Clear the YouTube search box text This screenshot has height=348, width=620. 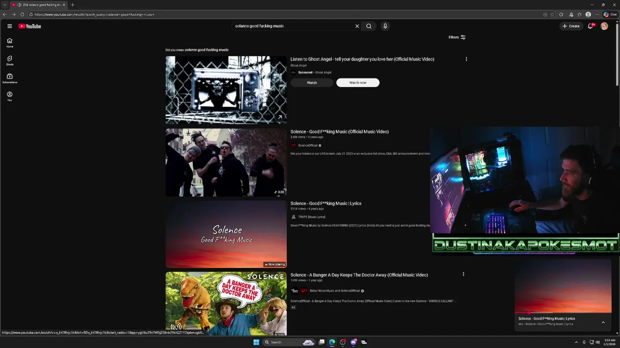tap(357, 26)
